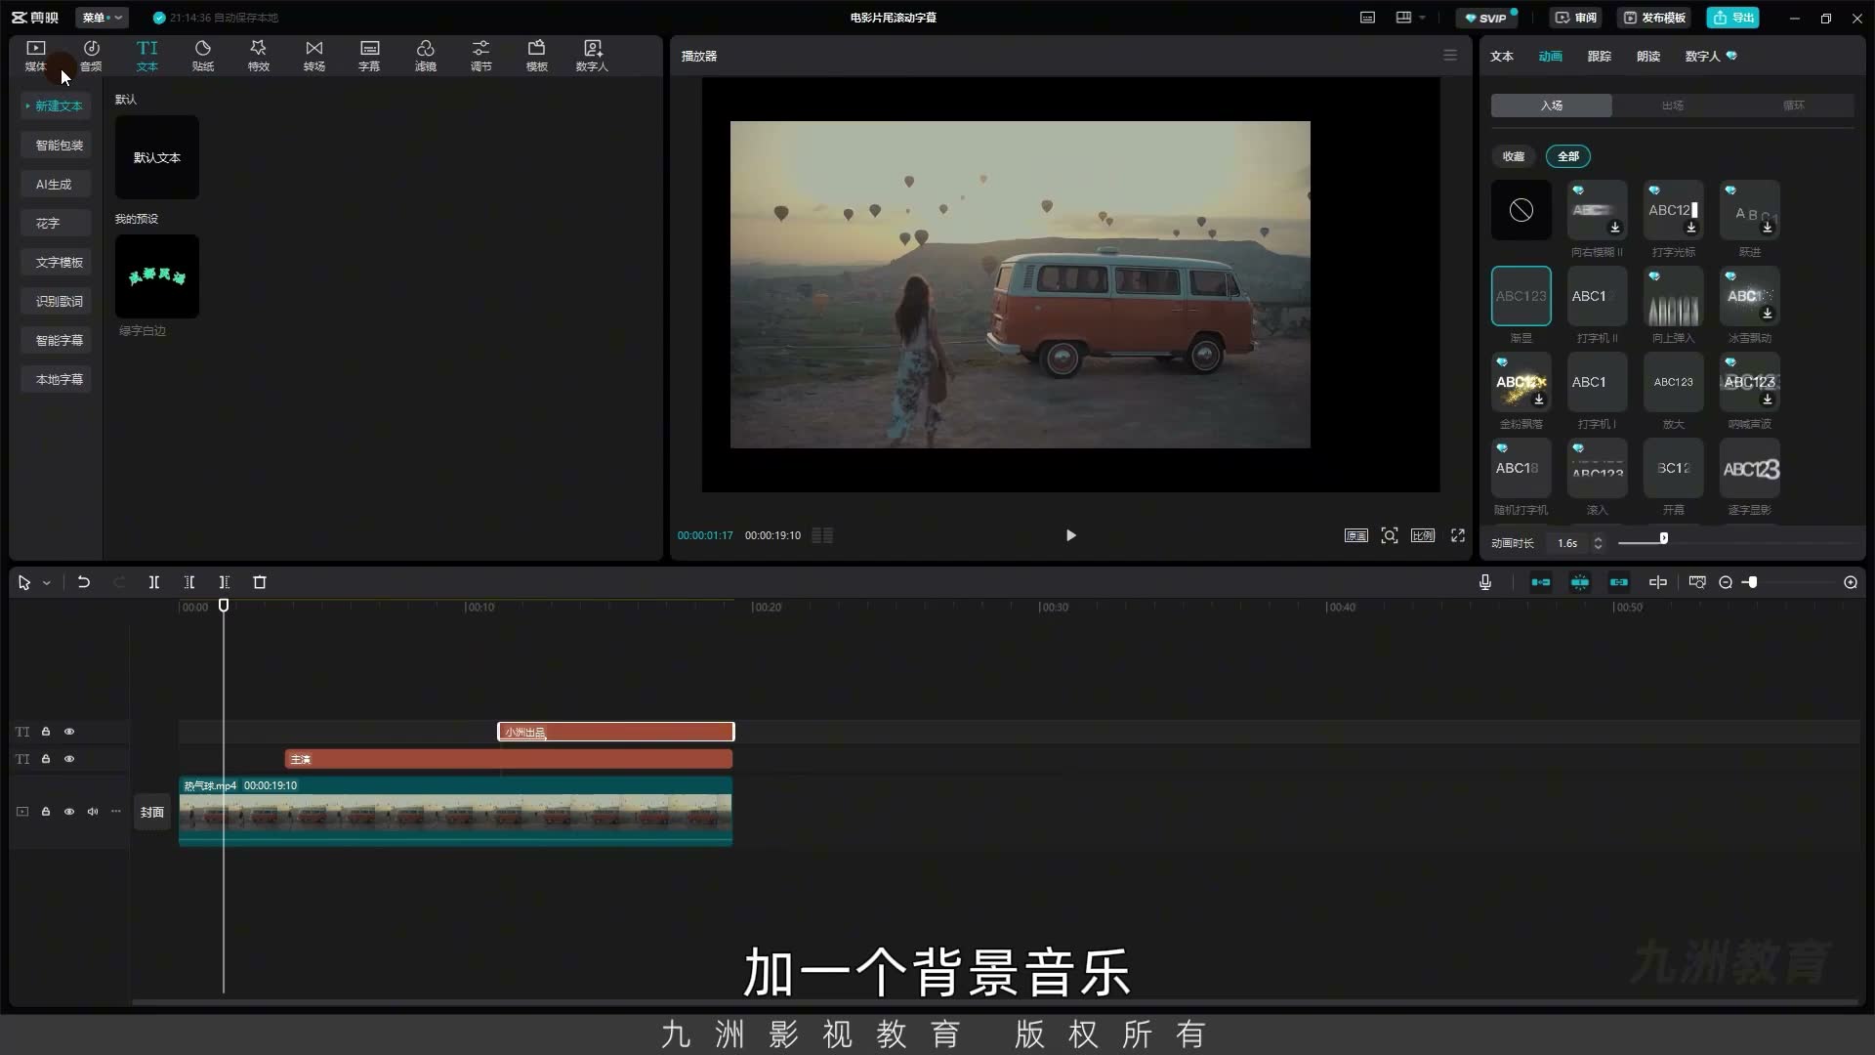Expand the selection tool dropdown arrow
Image resolution: width=1875 pixels, height=1055 pixels.
tap(46, 583)
